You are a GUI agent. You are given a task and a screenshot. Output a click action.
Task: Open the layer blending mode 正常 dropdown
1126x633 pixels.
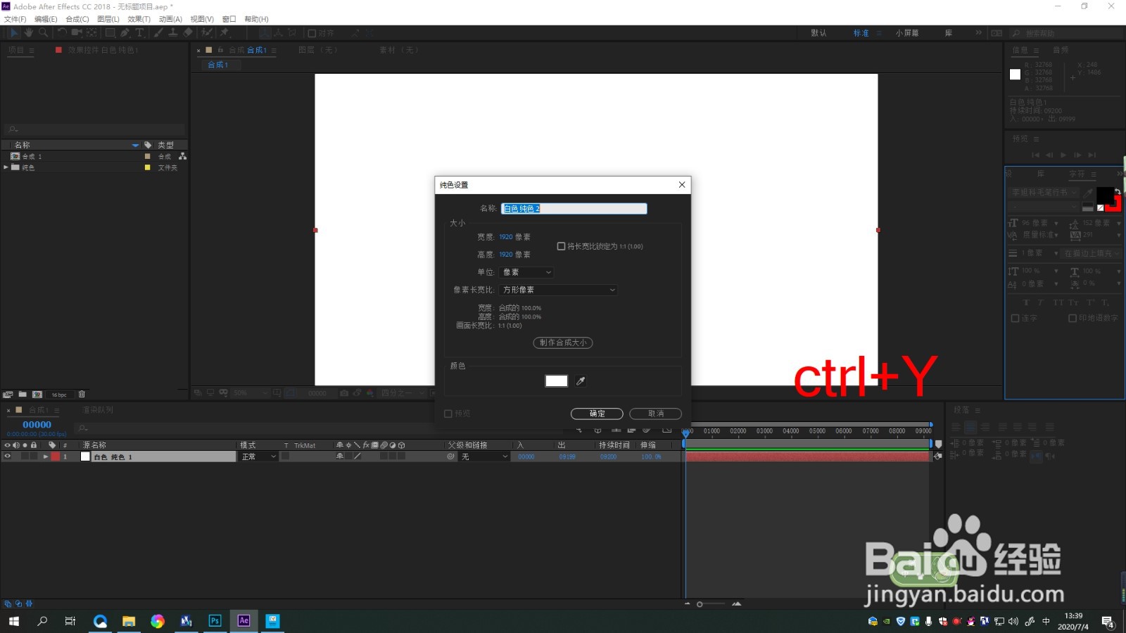point(259,456)
